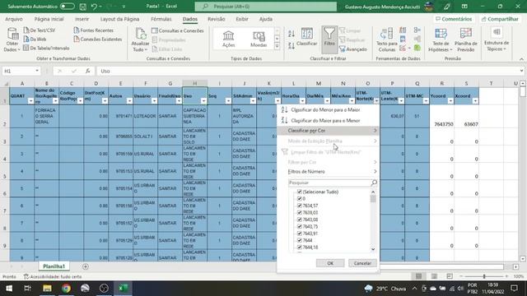The height and width of the screenshot is (296, 527).
Task: Switch to Página Inicial tab
Action: [x=49, y=19]
